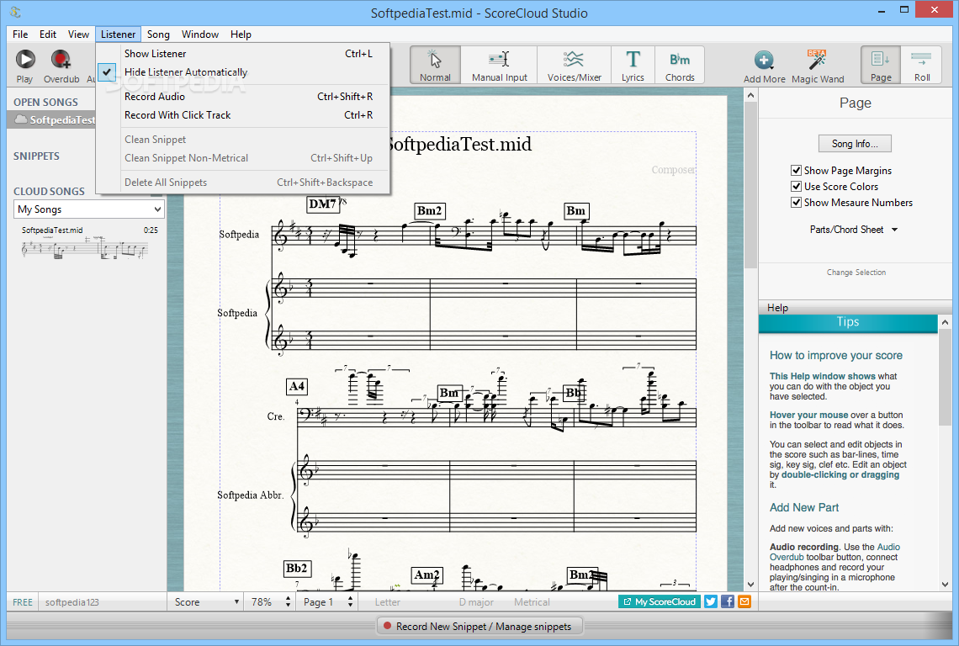Switch to Page view mode
Image resolution: width=959 pixels, height=646 pixels.
point(881,65)
